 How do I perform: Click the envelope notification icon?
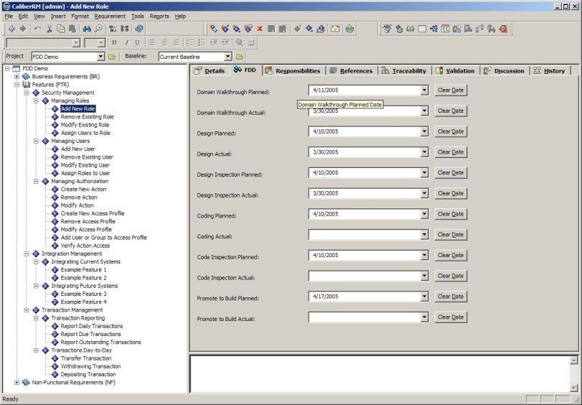335,29
